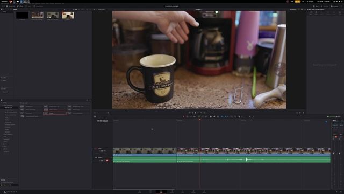Activate the Selection mode tool
Image resolution: width=344 pixels, height=194 pixels.
184,116
